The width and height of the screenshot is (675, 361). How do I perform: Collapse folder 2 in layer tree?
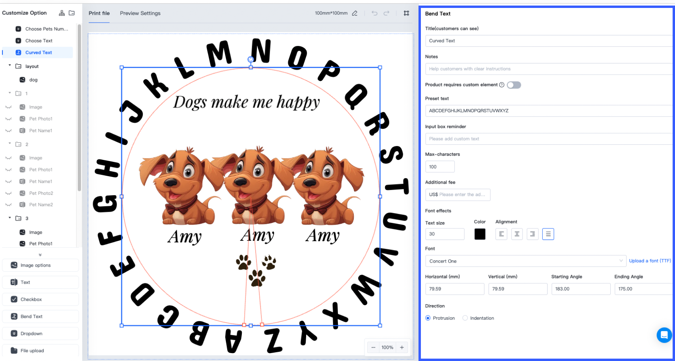click(10, 144)
